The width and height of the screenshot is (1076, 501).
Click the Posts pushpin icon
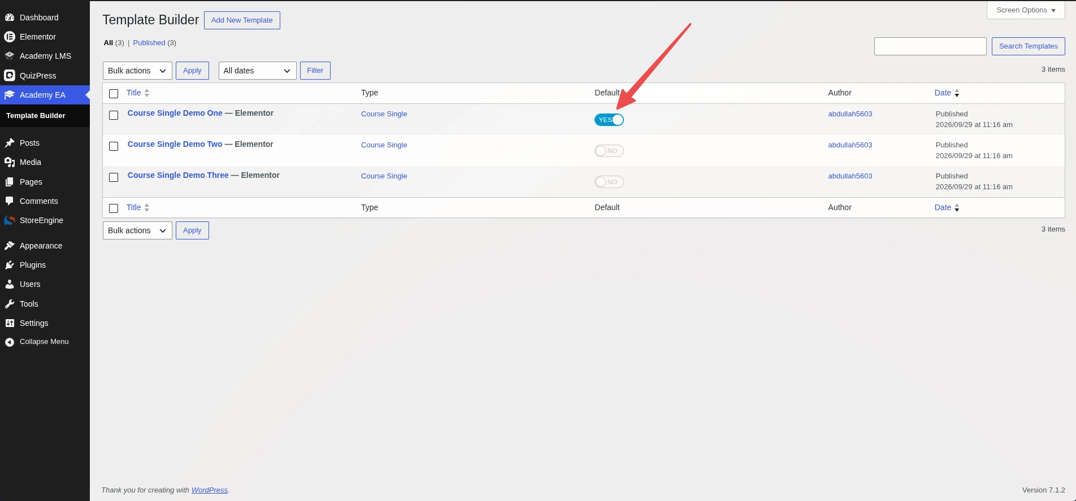tap(10, 143)
